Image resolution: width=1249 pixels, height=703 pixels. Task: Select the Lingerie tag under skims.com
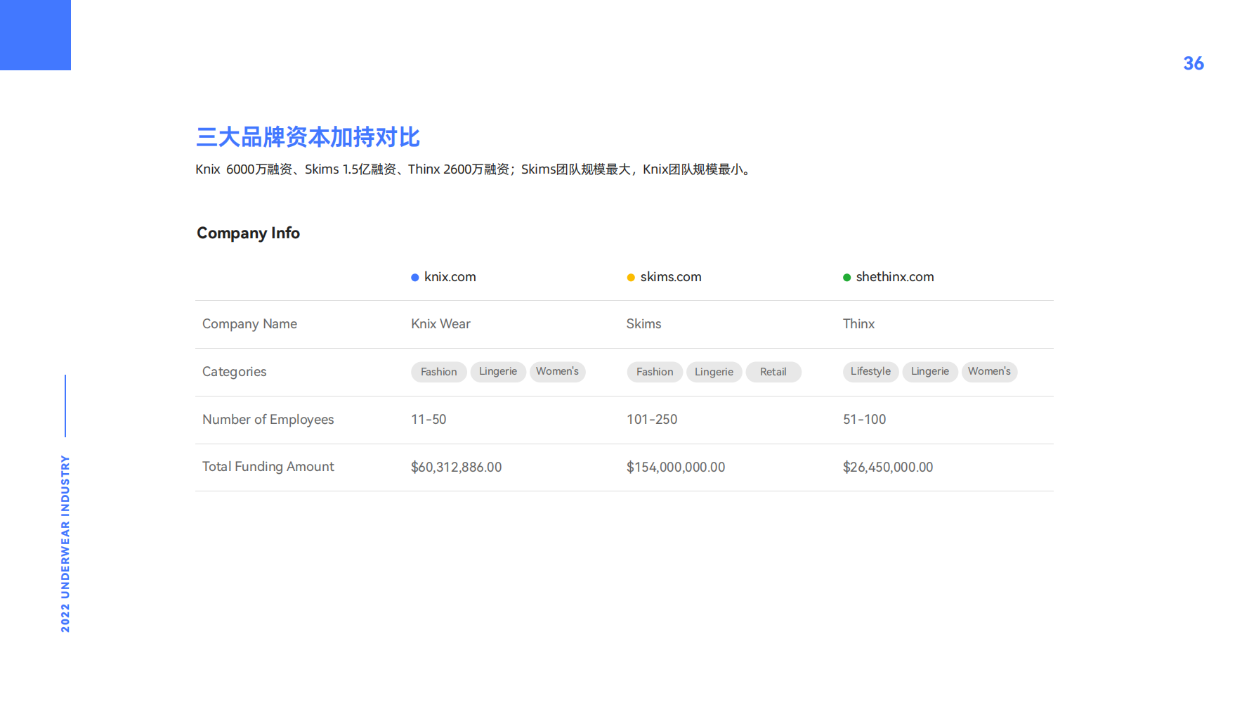(714, 372)
